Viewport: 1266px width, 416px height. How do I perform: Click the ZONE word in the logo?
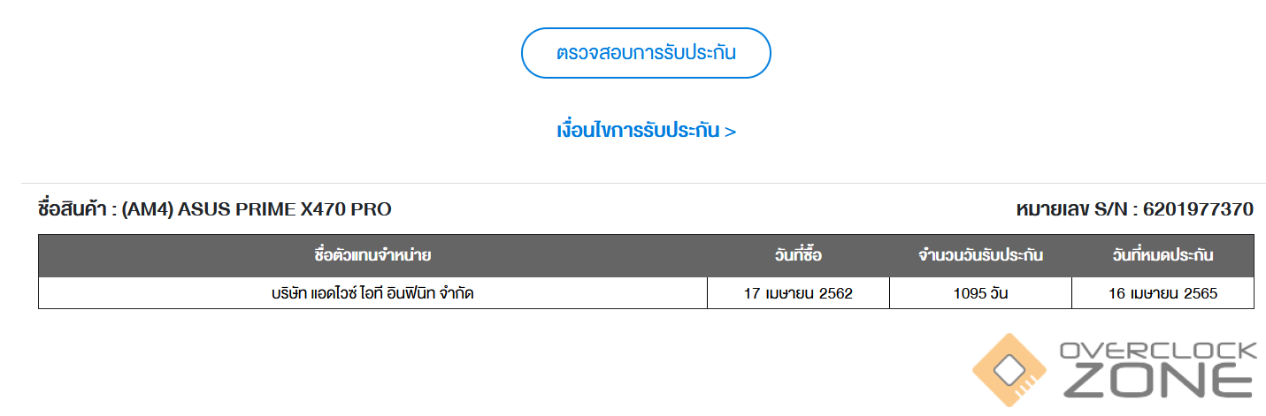1158,380
